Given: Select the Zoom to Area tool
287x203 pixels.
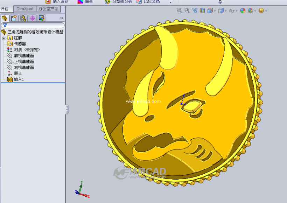Looking at the screenshot, I should 187,11.
